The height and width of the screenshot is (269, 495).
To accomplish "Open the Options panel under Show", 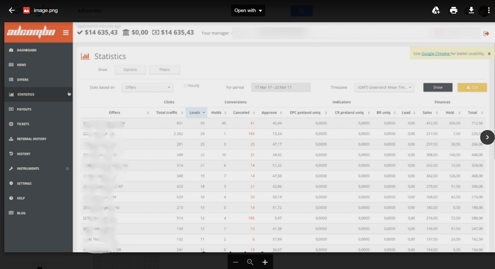I will [x=130, y=70].
